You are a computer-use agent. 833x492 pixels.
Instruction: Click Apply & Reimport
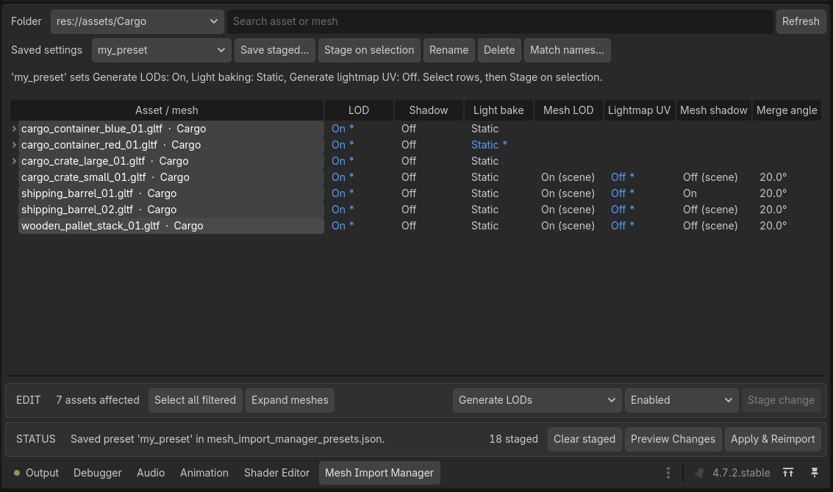(x=773, y=439)
